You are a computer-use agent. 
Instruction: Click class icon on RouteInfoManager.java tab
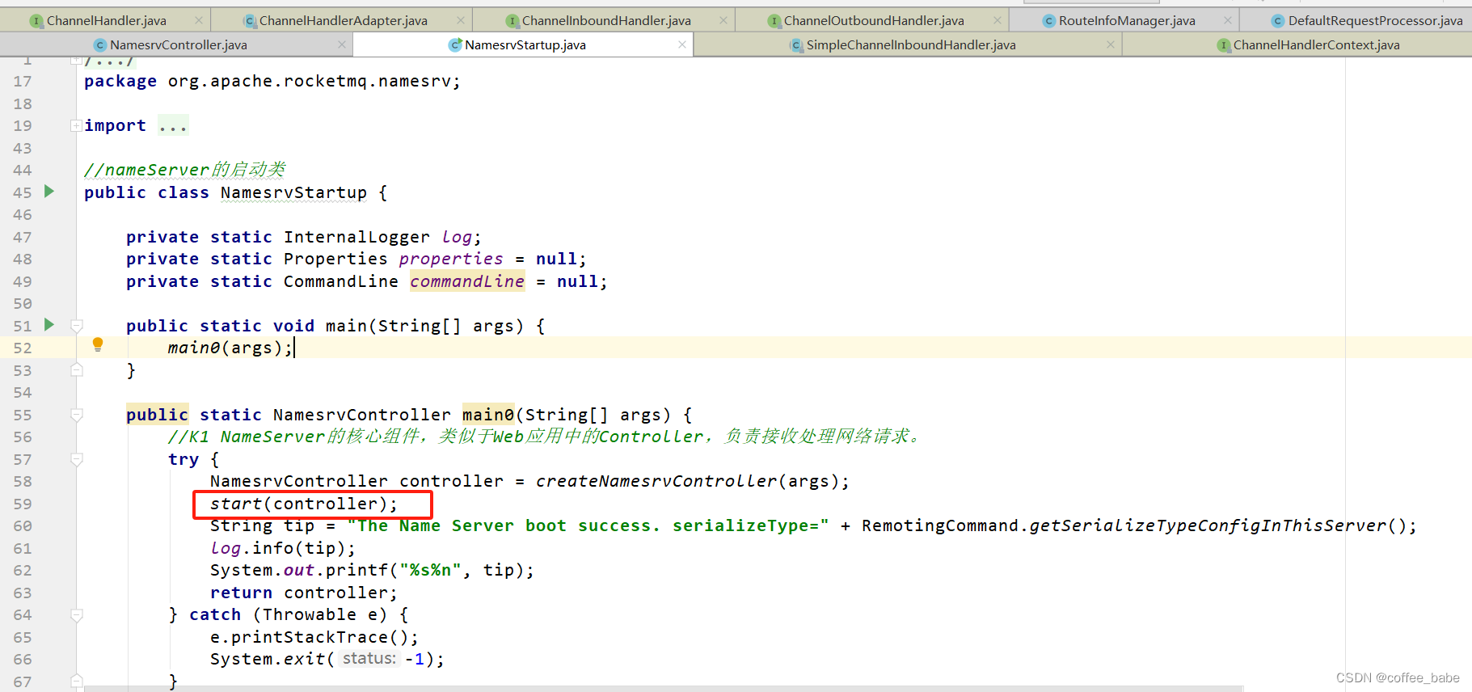pyautogui.click(x=1049, y=21)
